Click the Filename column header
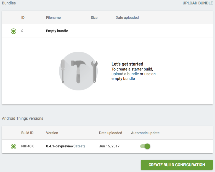 pos(53,17)
